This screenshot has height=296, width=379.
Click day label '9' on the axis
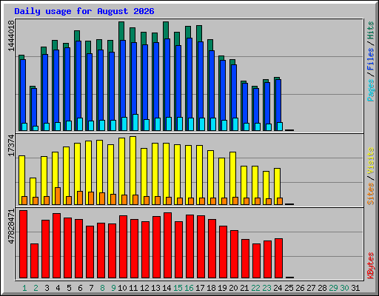point(113,288)
